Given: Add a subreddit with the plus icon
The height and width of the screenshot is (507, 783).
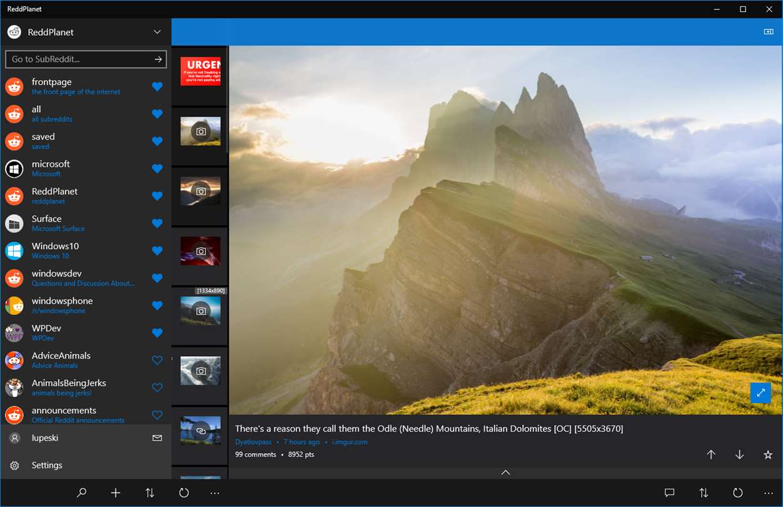Looking at the screenshot, I should [116, 493].
